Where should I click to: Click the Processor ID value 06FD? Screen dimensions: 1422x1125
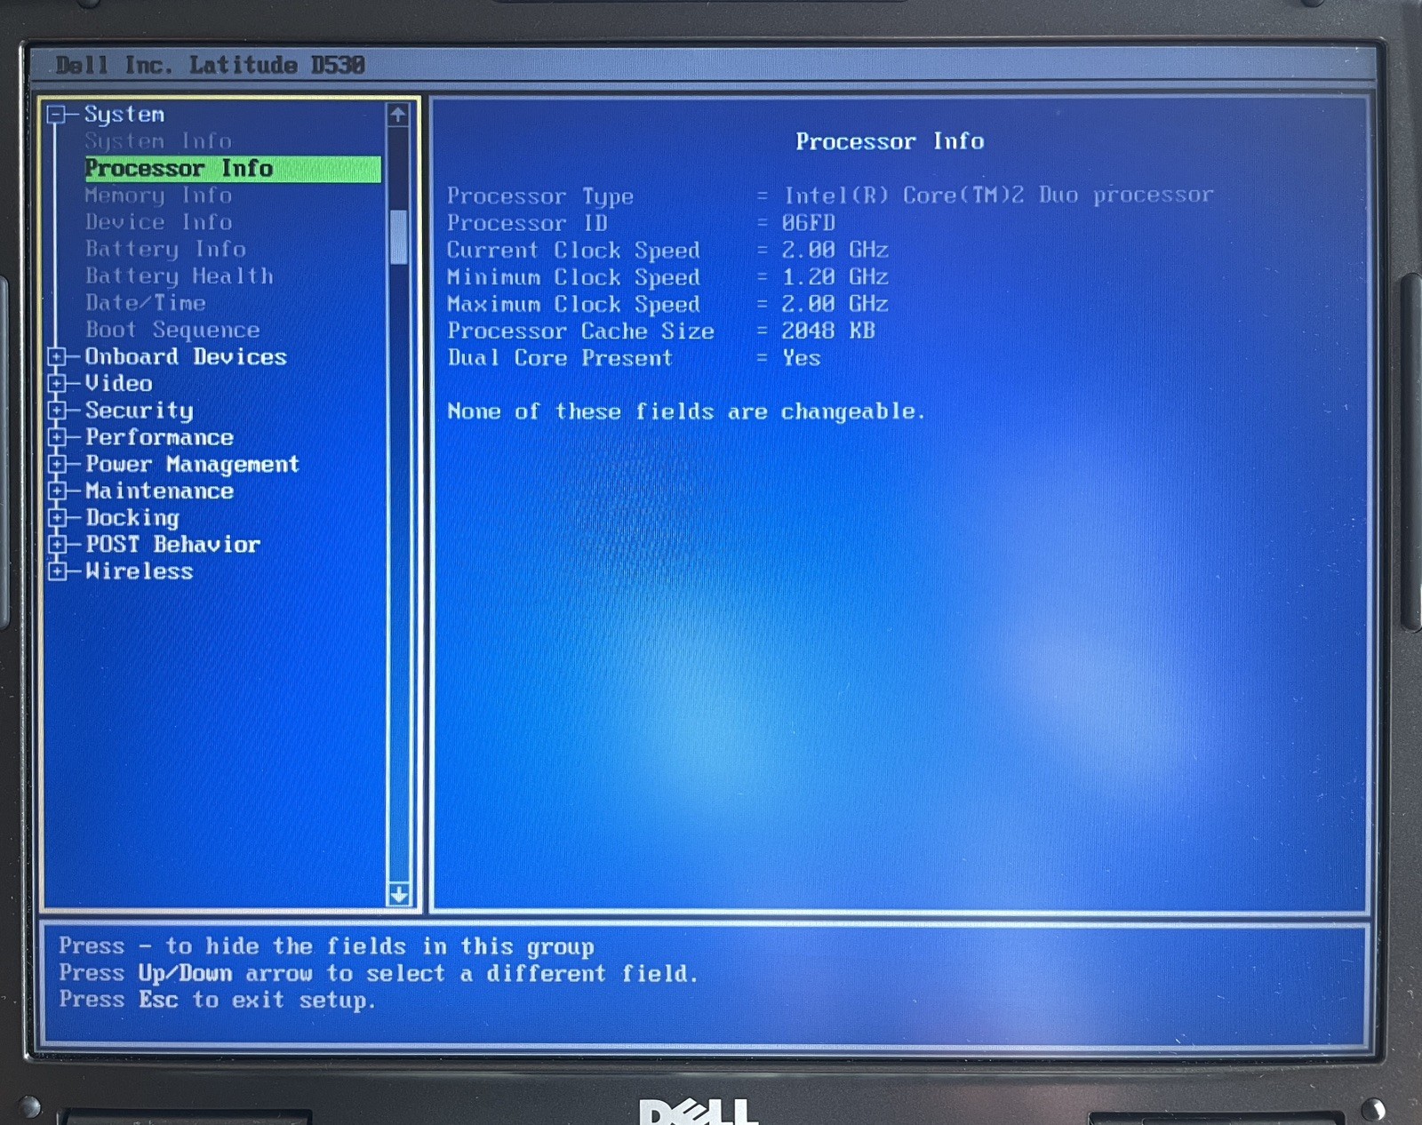tap(809, 223)
